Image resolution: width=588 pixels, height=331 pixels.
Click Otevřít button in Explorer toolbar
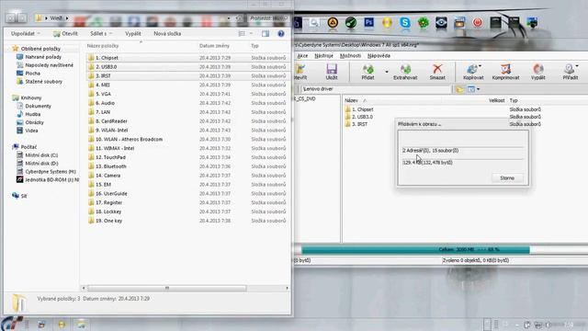click(x=65, y=33)
